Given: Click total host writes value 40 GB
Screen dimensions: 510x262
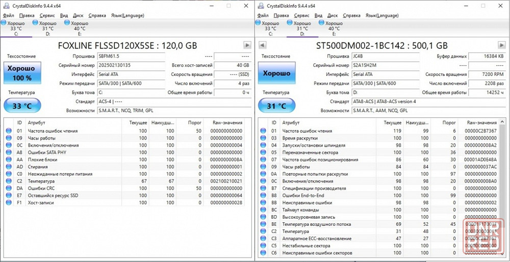Looking at the screenshot, I should point(233,65).
